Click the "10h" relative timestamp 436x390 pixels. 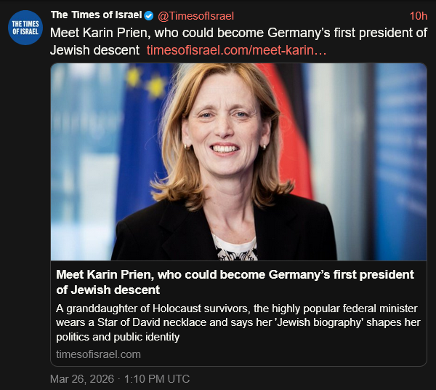click(x=418, y=16)
